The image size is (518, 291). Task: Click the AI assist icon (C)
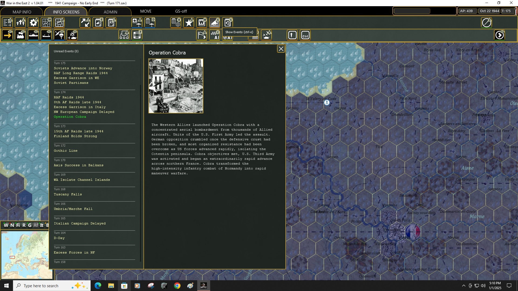click(x=215, y=35)
